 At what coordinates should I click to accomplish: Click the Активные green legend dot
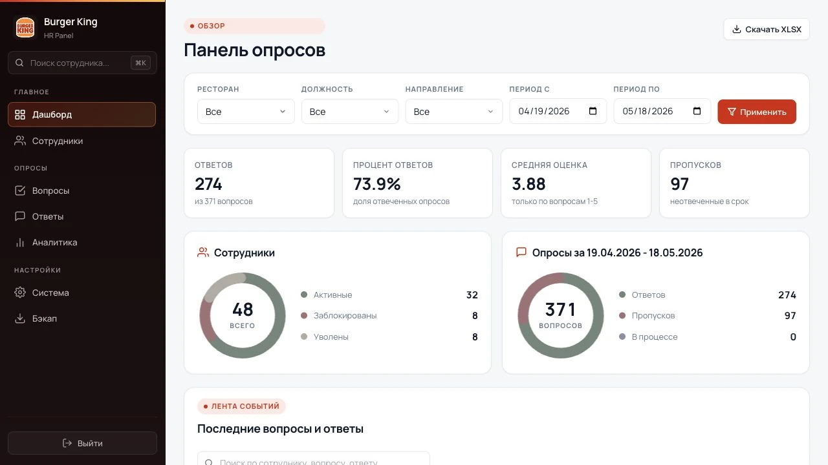coord(304,294)
